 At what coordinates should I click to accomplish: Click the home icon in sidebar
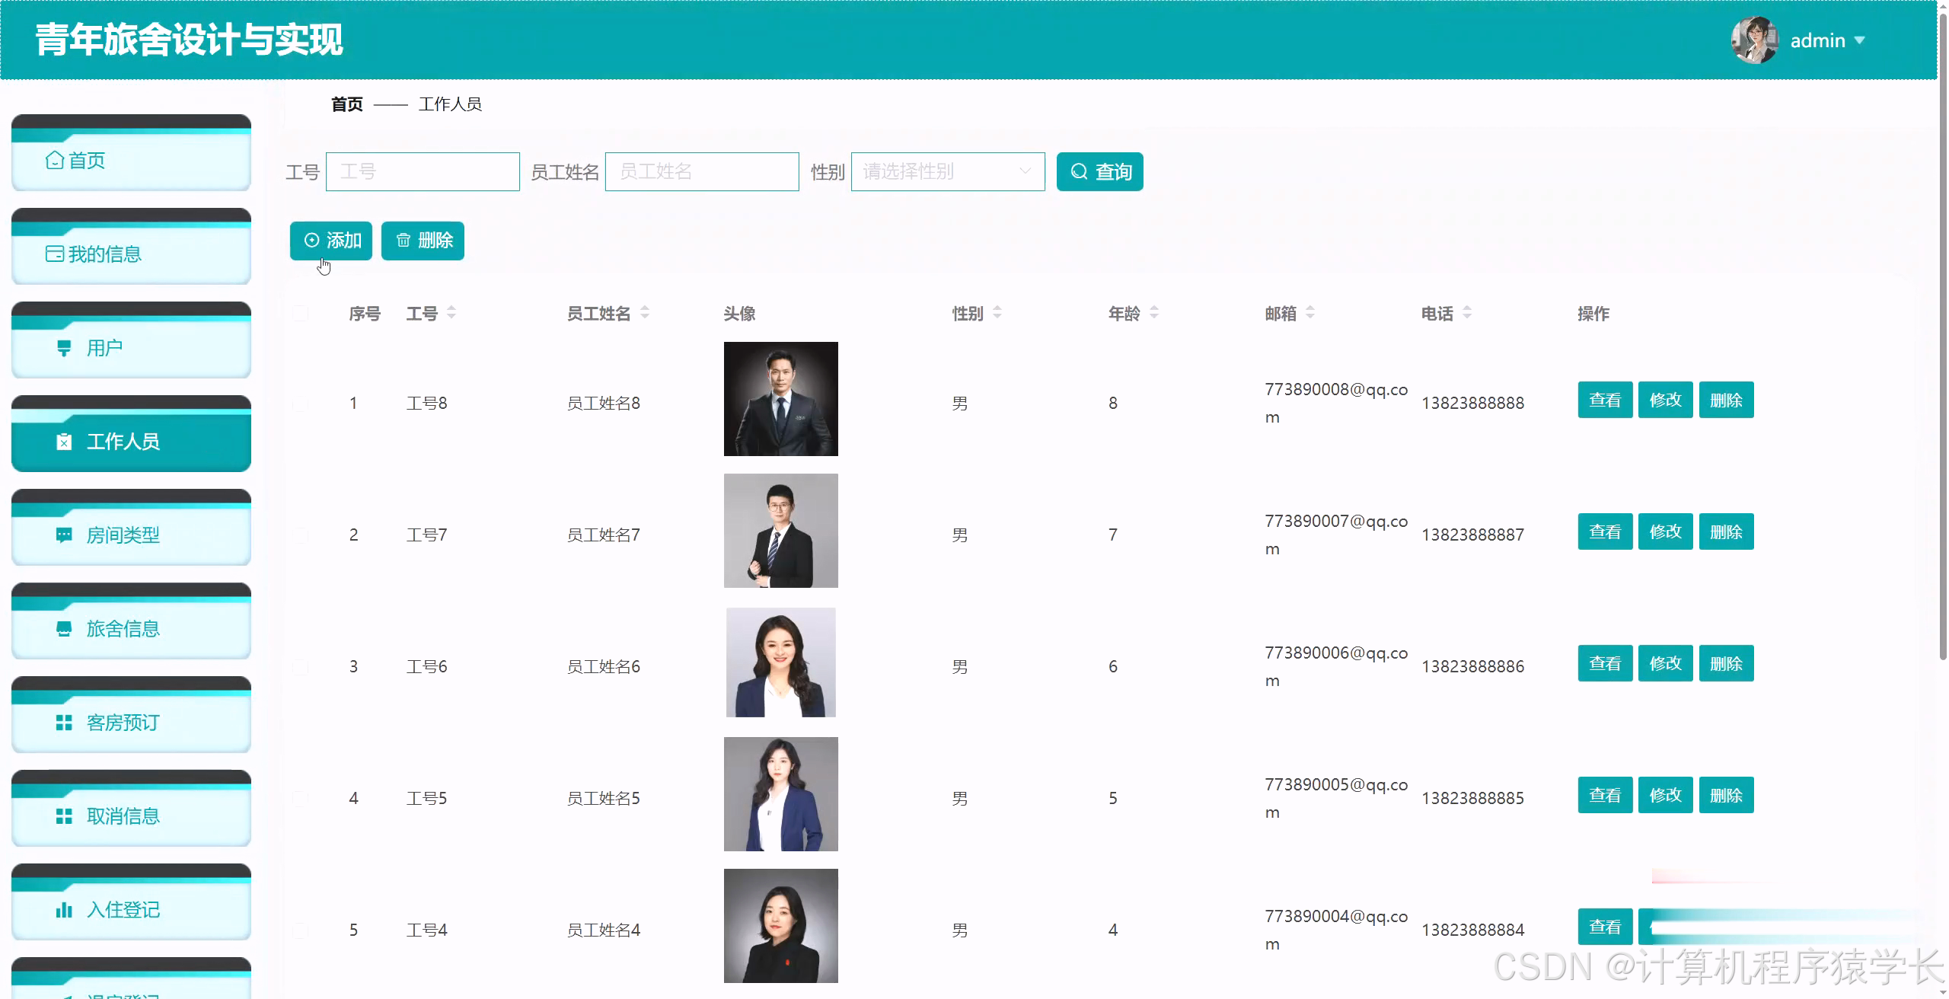[54, 161]
